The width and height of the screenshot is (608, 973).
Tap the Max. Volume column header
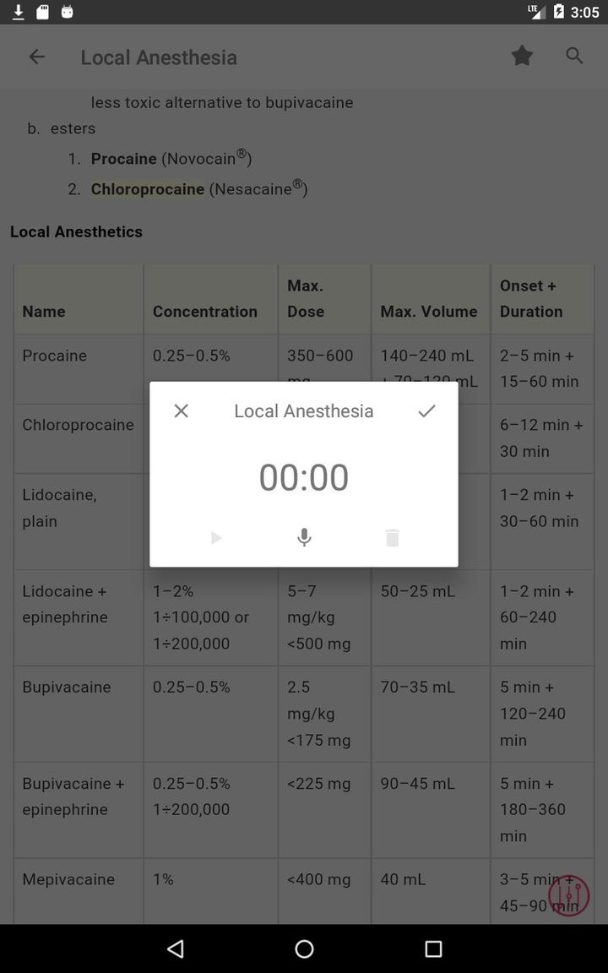431,299
